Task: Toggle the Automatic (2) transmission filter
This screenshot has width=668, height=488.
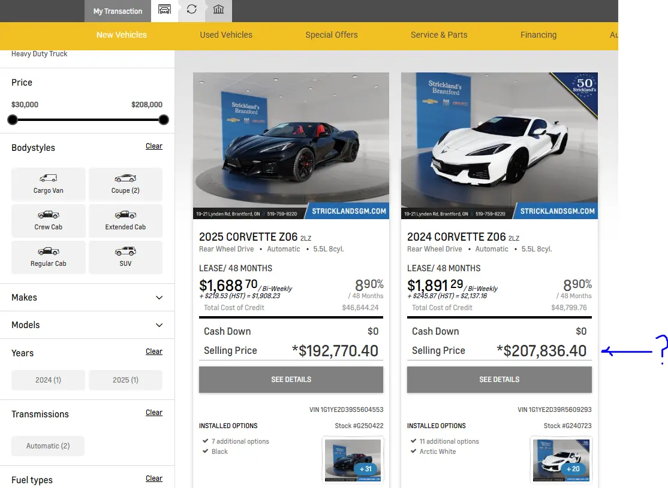Action: 48,446
